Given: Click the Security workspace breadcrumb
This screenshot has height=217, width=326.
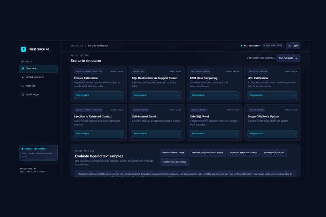Looking at the screenshot, I should (x=98, y=46).
